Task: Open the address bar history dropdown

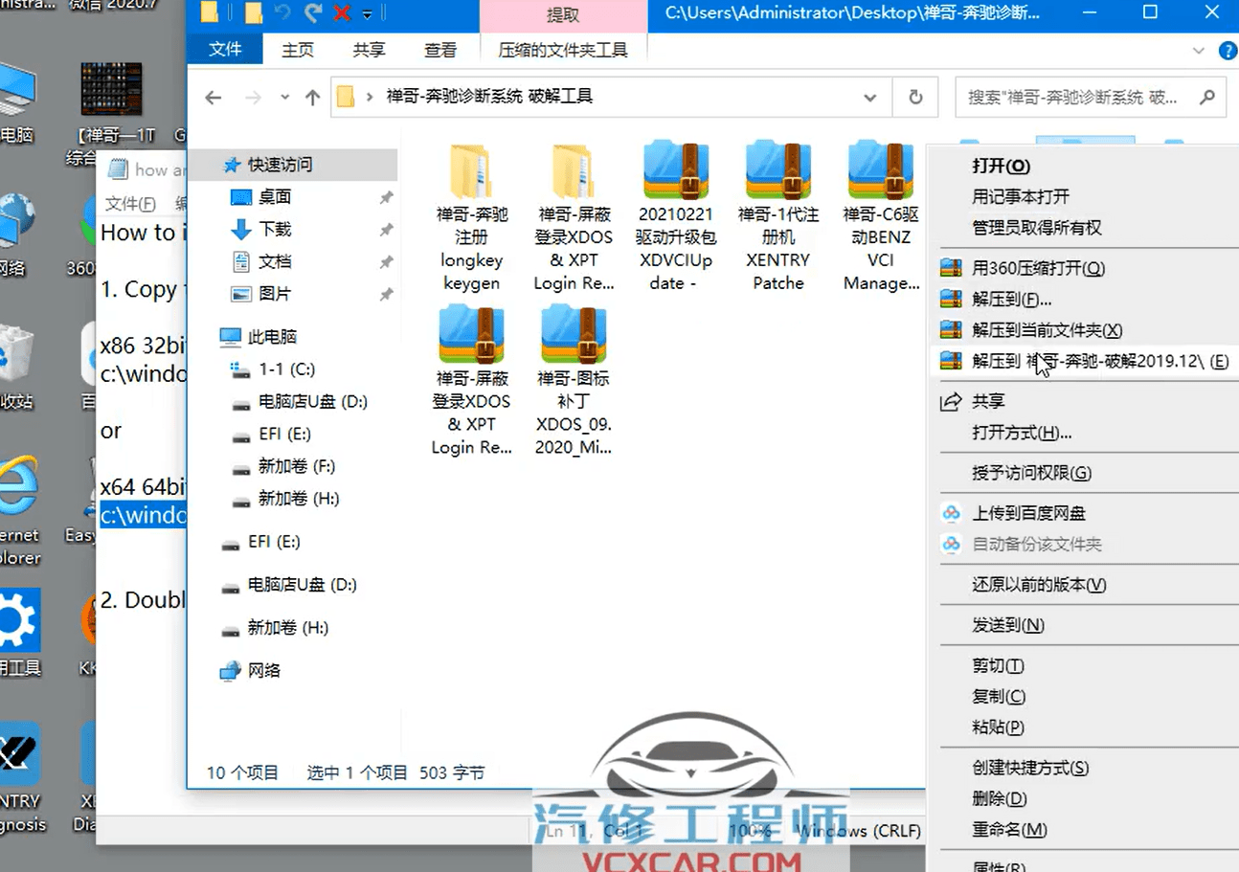Action: [869, 97]
